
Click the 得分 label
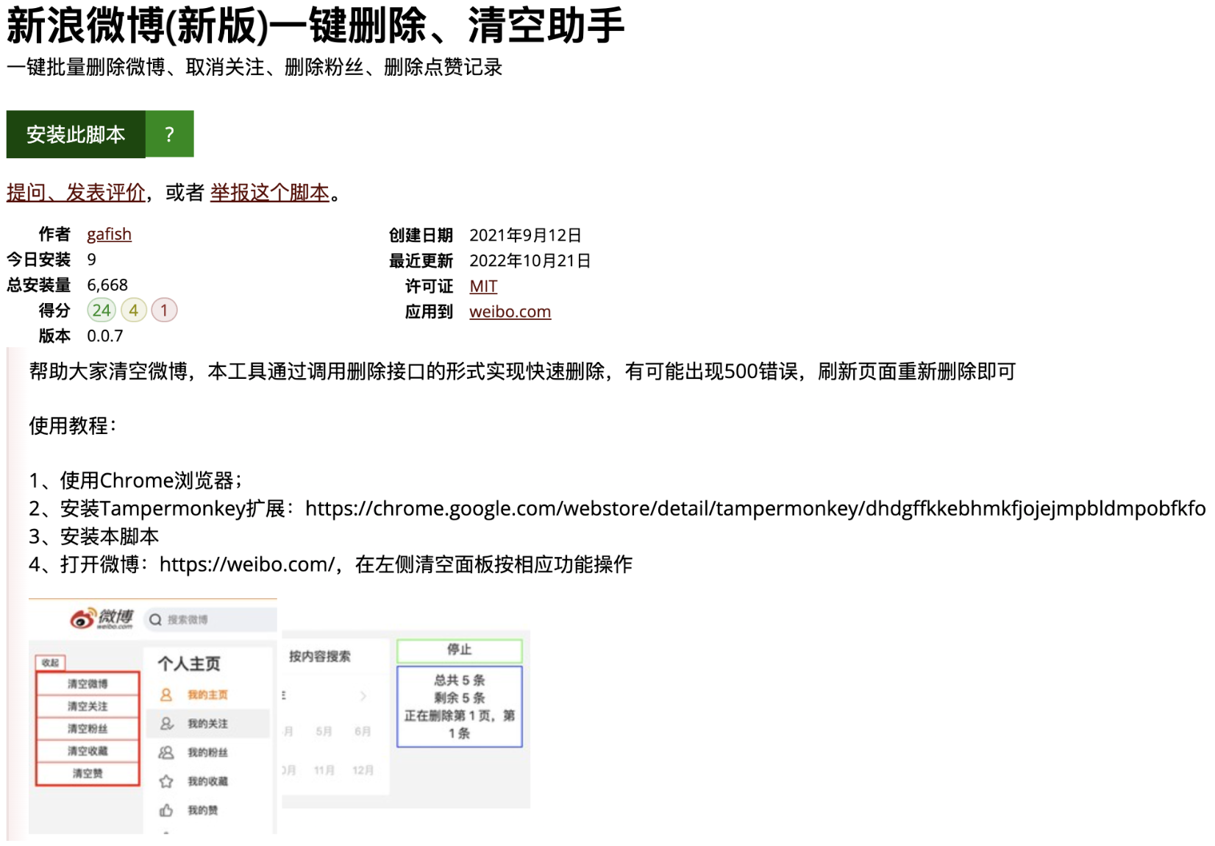coord(54,310)
